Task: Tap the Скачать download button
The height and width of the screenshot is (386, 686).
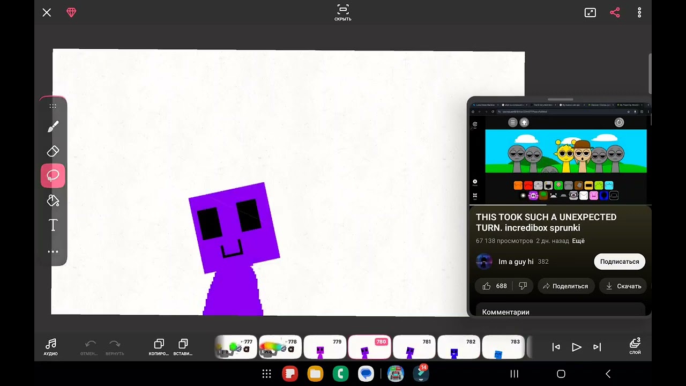Action: (623, 286)
